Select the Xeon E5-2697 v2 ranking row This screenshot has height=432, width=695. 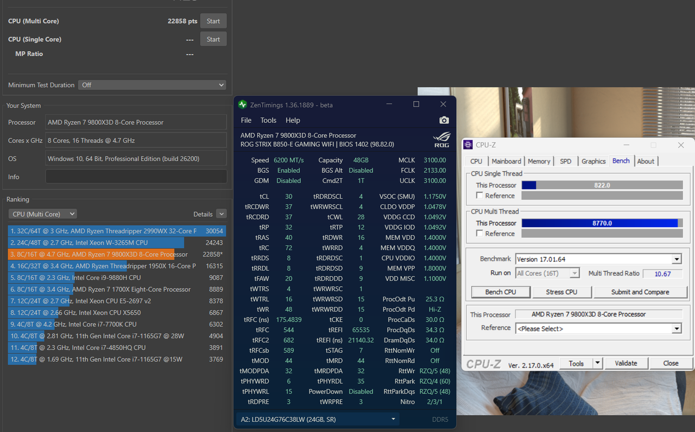pyautogui.click(x=117, y=301)
